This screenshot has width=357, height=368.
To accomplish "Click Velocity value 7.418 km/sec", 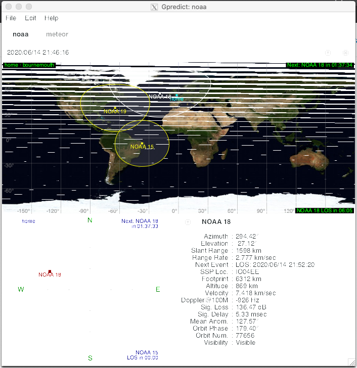I will coord(255,293).
